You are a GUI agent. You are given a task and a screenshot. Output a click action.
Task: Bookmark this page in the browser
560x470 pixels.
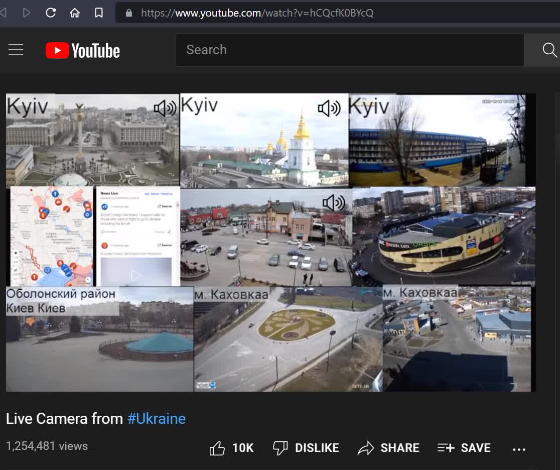pos(99,13)
